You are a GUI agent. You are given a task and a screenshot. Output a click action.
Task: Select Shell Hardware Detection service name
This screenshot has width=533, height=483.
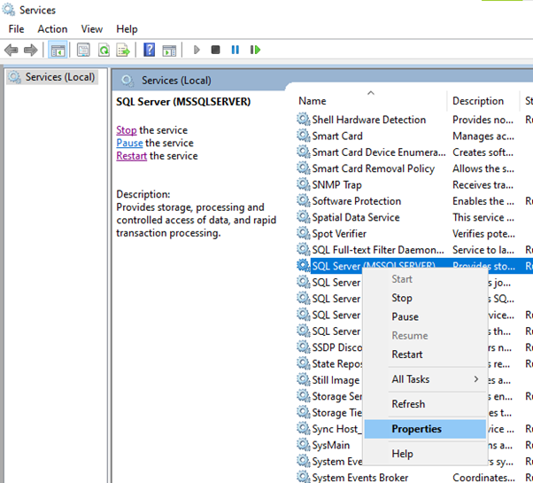coord(369,120)
